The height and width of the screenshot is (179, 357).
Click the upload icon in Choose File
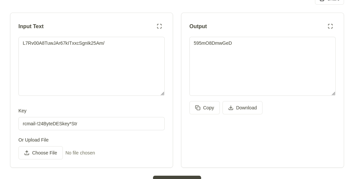click(x=27, y=153)
